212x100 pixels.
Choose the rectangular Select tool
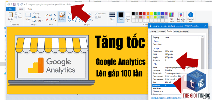[x=28, y=15]
